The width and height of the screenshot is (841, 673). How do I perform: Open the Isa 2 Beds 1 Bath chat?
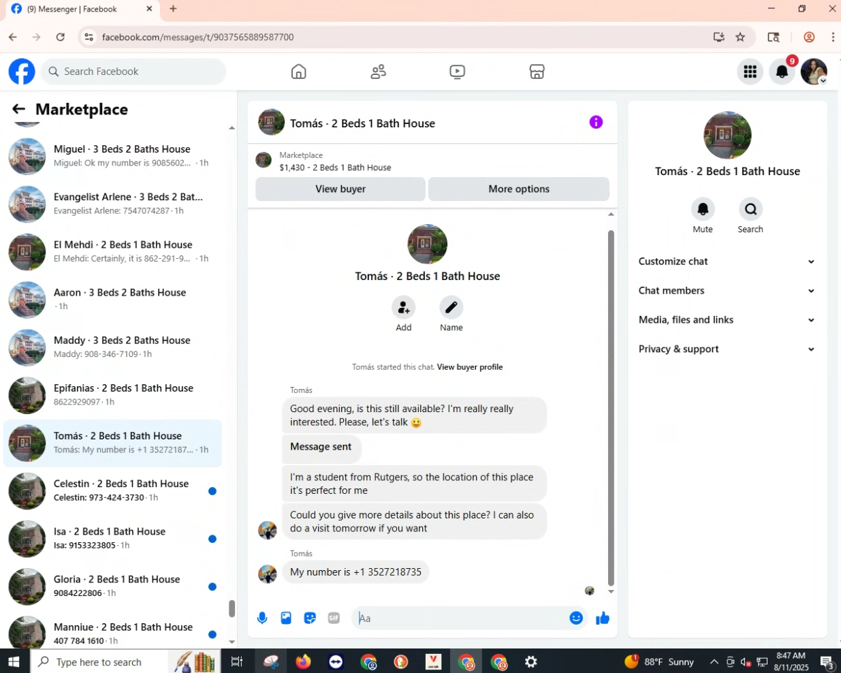112,538
